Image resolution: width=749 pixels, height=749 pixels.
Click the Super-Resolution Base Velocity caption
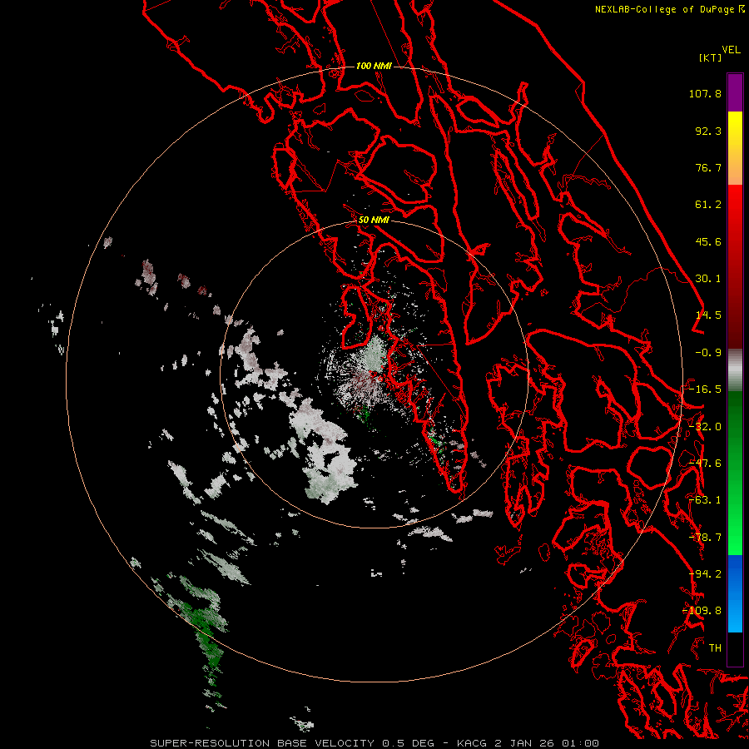[374, 743]
